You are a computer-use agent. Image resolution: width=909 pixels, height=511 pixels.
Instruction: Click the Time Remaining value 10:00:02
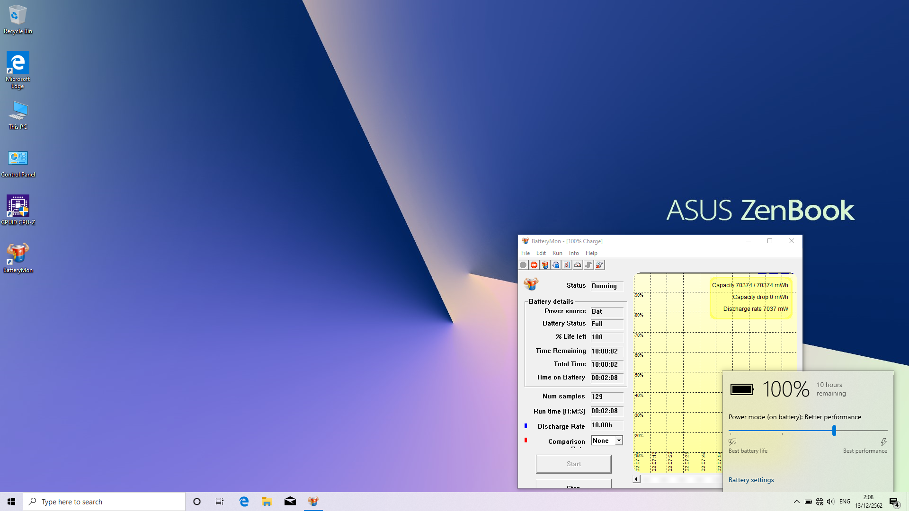pyautogui.click(x=607, y=351)
